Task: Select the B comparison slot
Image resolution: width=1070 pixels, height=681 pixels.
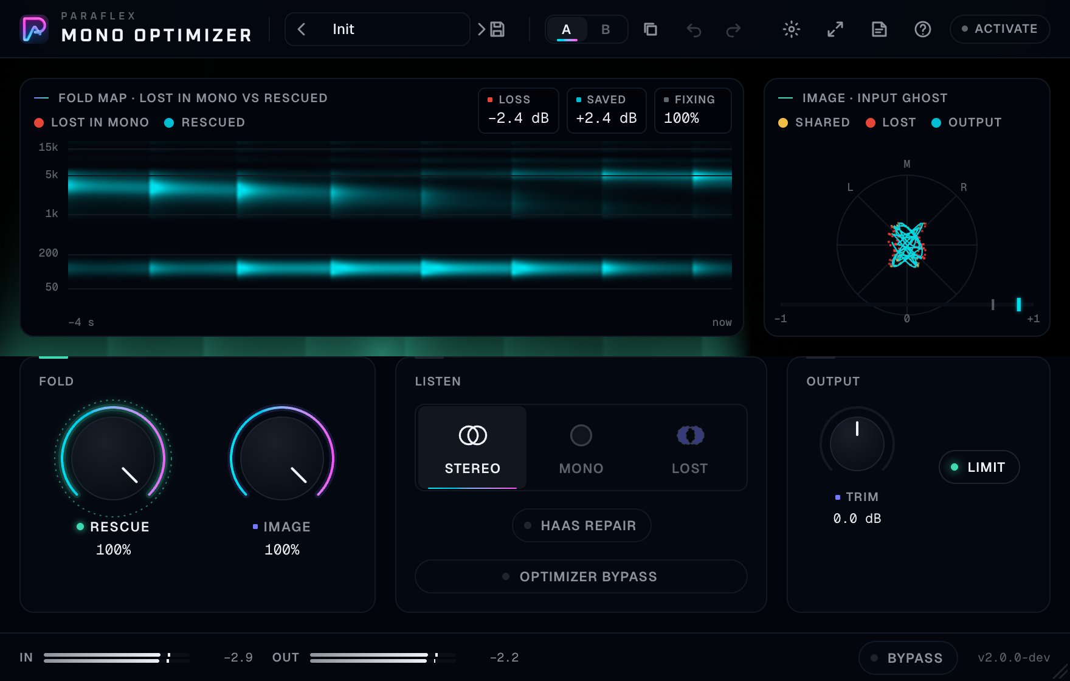Action: (606, 29)
